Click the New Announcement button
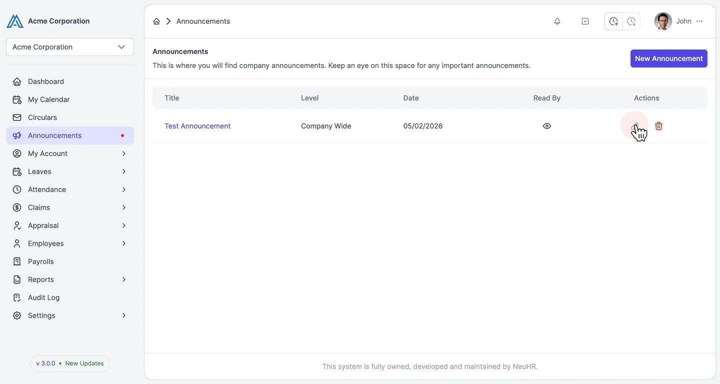The image size is (720, 384). click(668, 58)
